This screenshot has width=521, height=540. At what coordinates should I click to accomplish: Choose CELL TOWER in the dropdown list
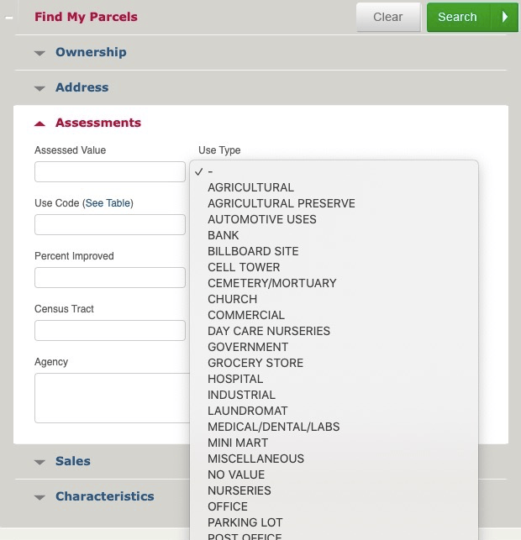(244, 267)
